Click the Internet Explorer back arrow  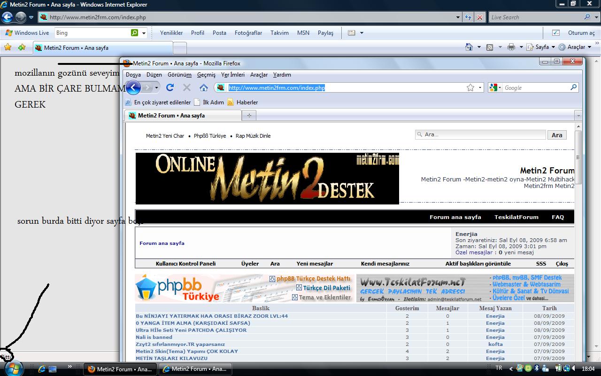(x=7, y=17)
